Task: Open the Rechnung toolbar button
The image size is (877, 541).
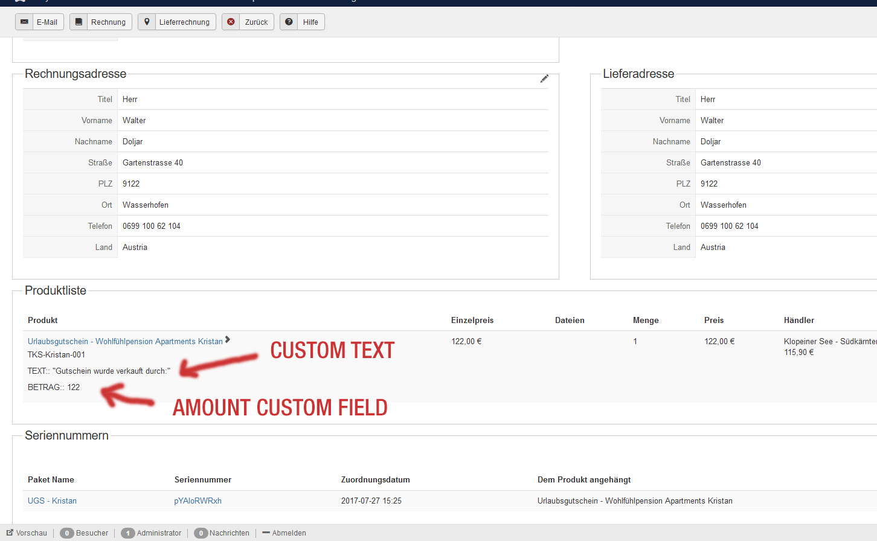Action: pos(101,22)
